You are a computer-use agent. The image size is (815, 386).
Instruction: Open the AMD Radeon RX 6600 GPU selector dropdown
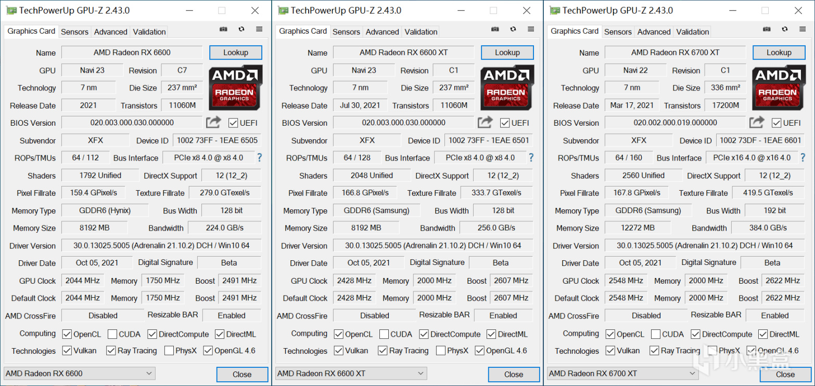[80, 374]
